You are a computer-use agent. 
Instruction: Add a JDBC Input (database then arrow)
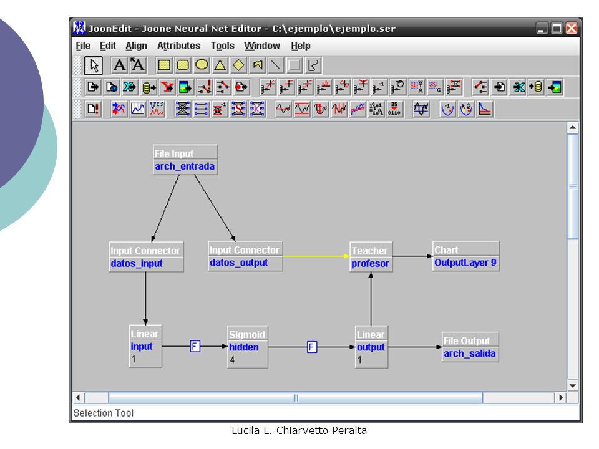pos(149,87)
